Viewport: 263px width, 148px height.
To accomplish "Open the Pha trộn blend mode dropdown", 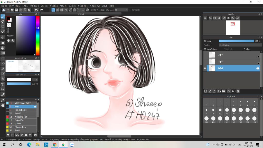I will point(240,45).
